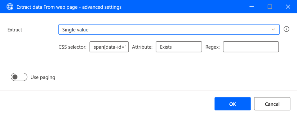
Task: Select the Attribute label text
Action: tap(142, 47)
